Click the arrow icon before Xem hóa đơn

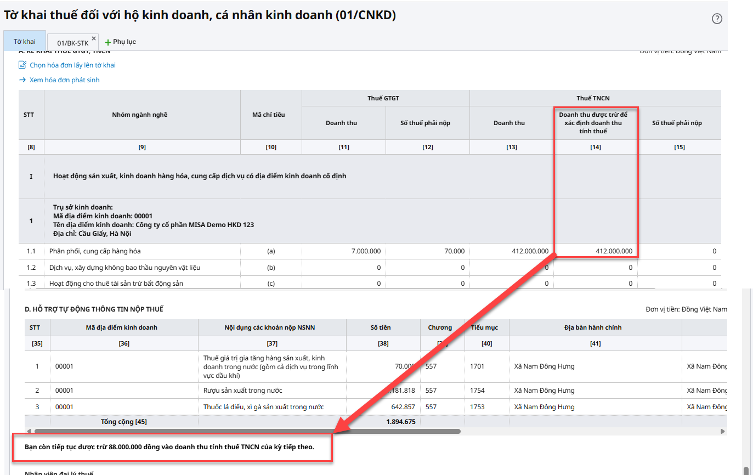[x=22, y=80]
